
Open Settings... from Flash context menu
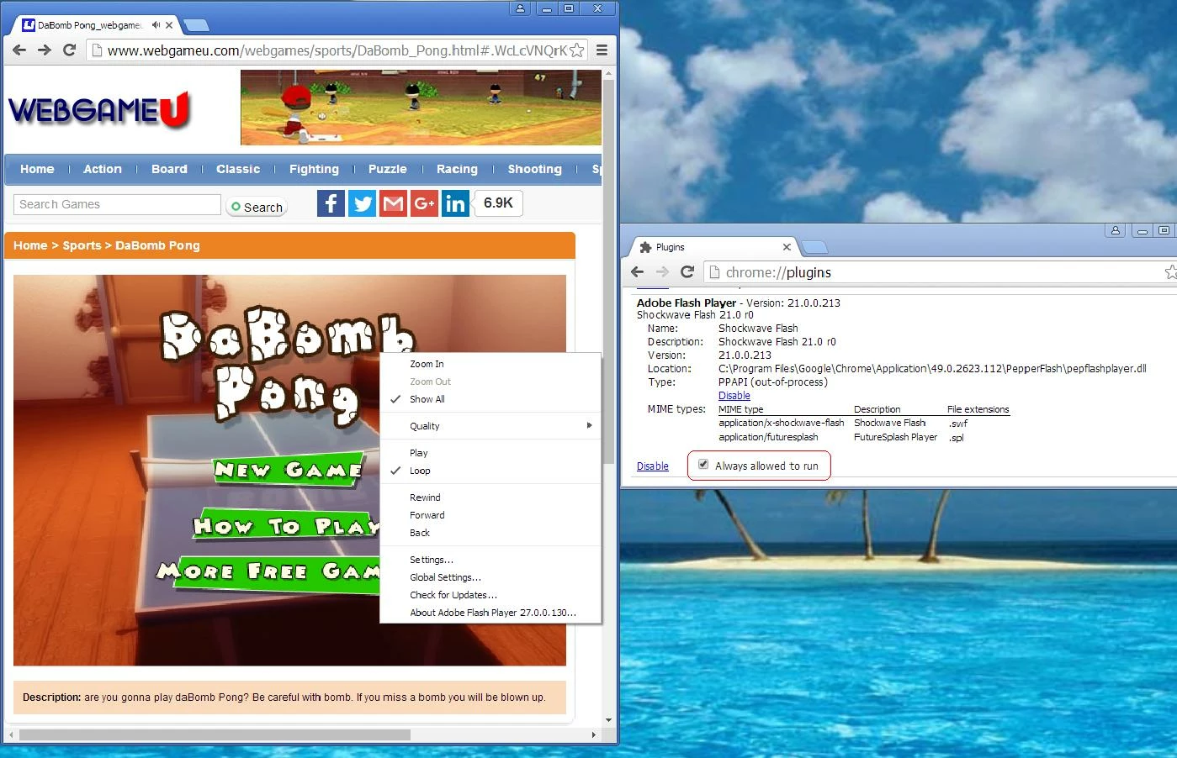(x=490, y=560)
